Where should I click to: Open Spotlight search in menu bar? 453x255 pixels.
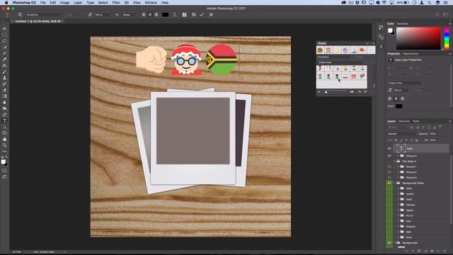430,3
